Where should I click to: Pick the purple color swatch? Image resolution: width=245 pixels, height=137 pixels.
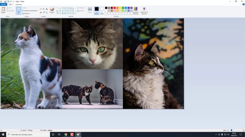131,8
